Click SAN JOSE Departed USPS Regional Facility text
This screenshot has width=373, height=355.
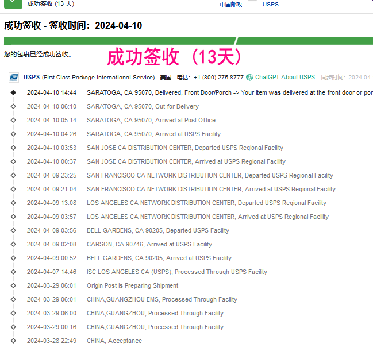185,148
